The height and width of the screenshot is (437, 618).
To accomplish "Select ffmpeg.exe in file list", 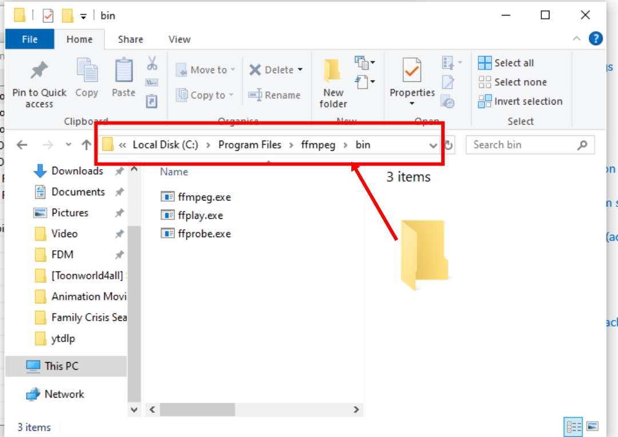I will click(204, 197).
